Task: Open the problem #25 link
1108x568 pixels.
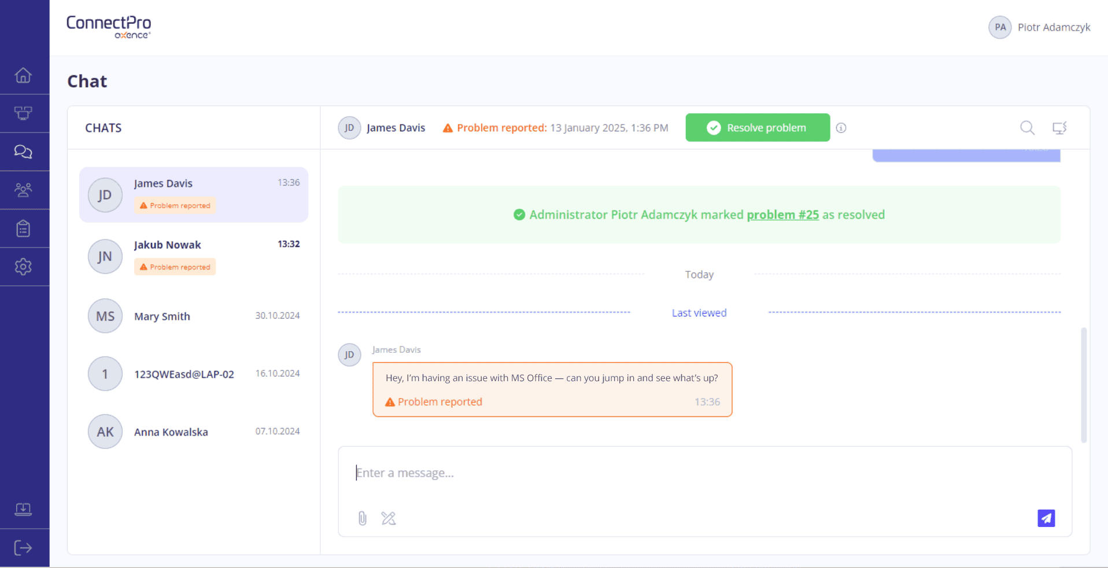Action: pos(782,215)
